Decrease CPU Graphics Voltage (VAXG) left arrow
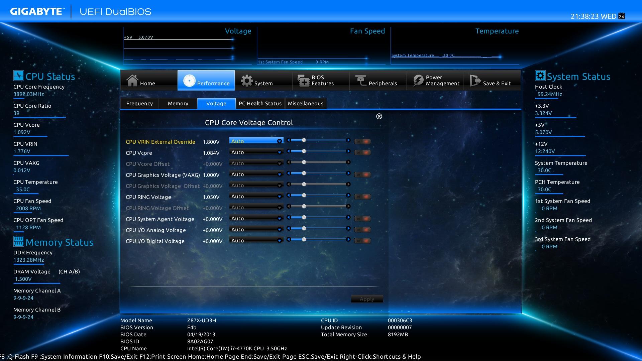Viewport: 642px width, 361px height. 289,173
